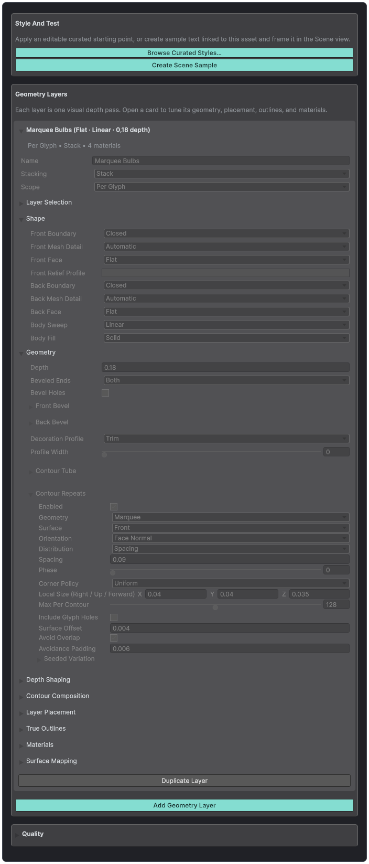
Task: Expand the Depth Shaping section
Action: [x=21, y=680]
